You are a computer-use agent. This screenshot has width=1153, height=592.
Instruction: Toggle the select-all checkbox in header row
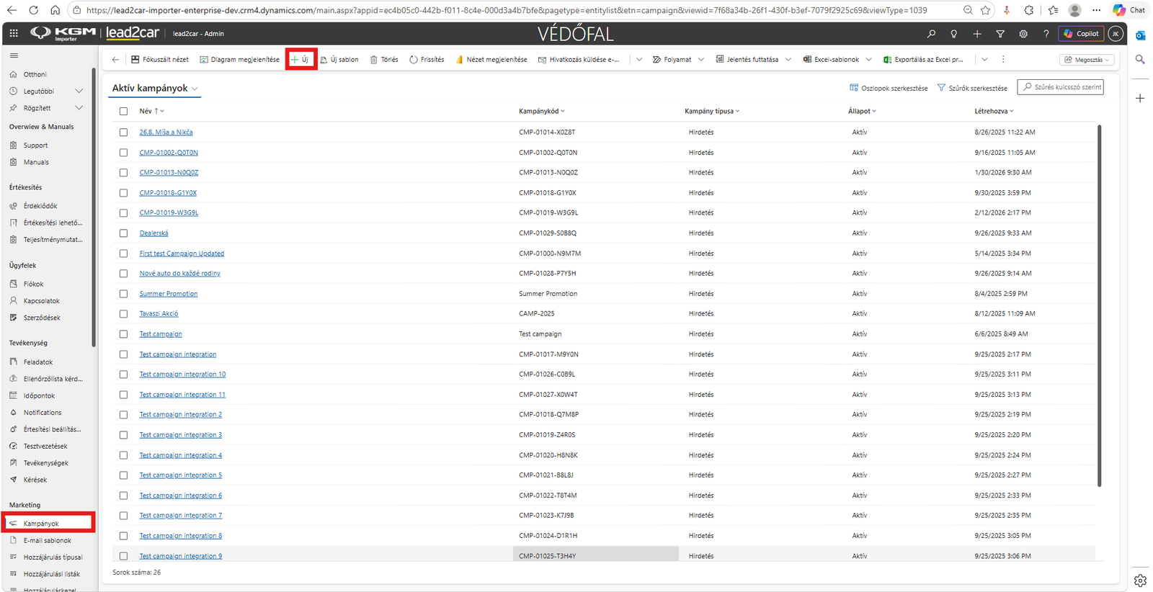coord(123,112)
